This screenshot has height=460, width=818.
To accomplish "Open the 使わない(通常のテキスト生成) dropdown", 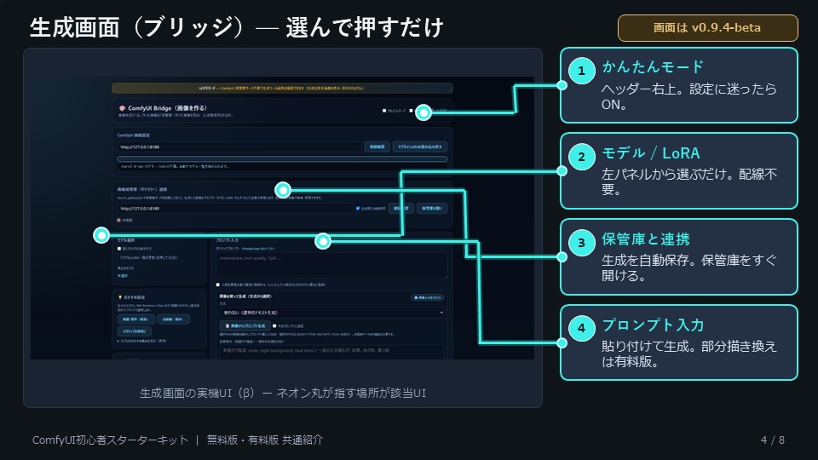I will [332, 313].
